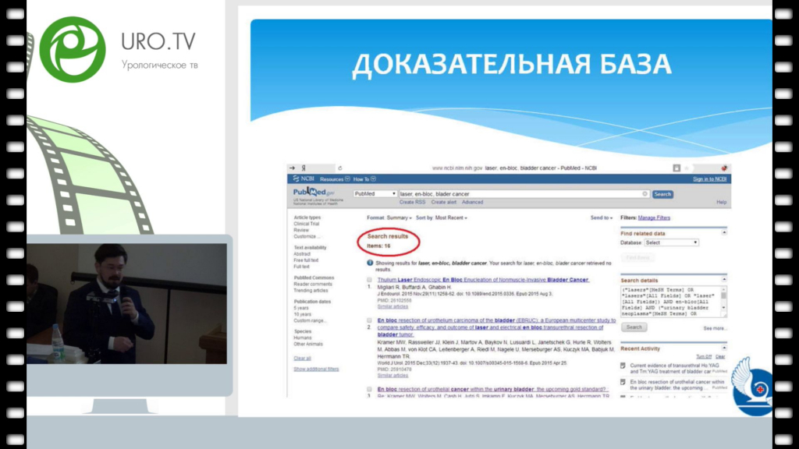The height and width of the screenshot is (449, 799).
Task: Click the blue info icon by results message
Action: (x=370, y=264)
